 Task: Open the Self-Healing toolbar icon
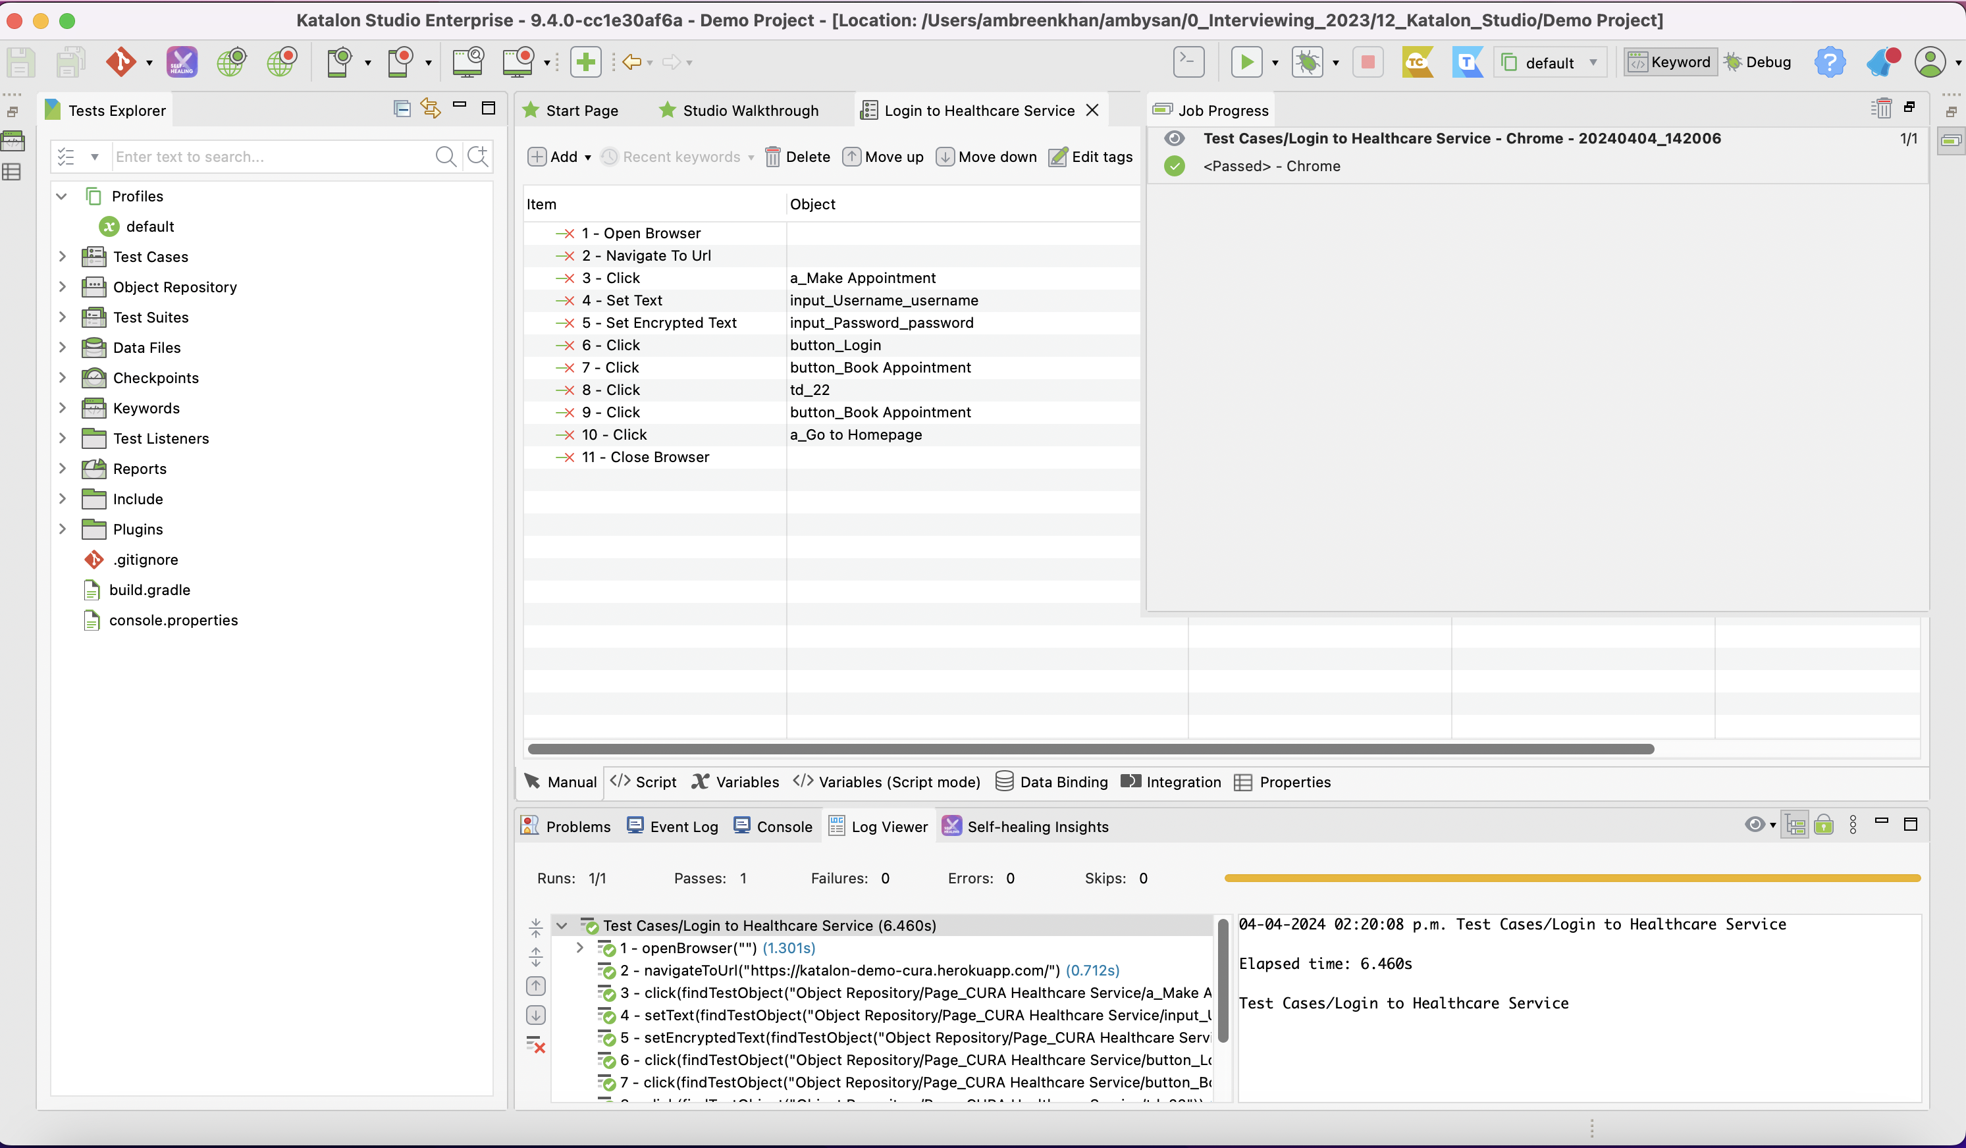coord(182,63)
